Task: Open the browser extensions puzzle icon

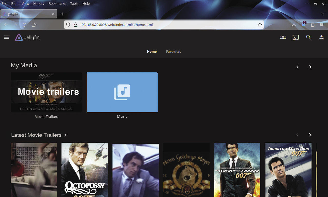Action: [x=313, y=25]
